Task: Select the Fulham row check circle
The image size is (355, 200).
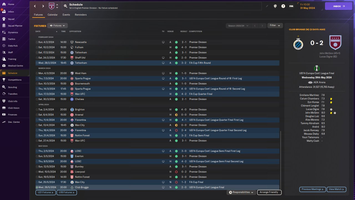Action: [x=37, y=47]
